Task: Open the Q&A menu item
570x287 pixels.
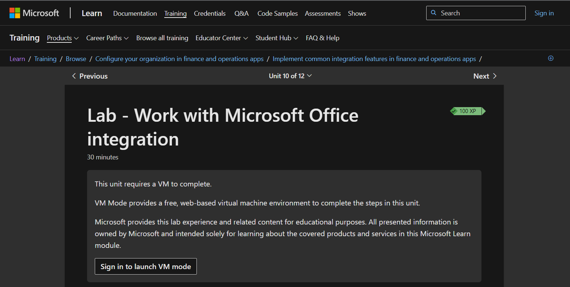Action: click(x=241, y=14)
